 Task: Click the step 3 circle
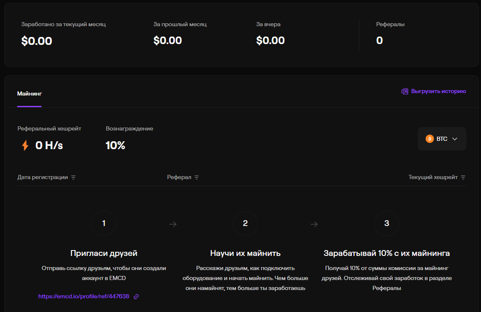pos(386,224)
